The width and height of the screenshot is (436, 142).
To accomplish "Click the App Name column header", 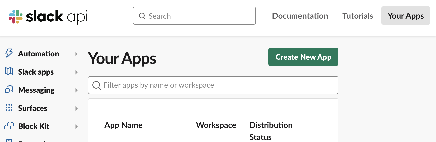I will [123, 125].
